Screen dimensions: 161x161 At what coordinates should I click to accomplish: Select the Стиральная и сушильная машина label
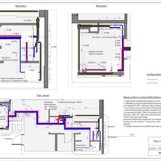[x=83, y=147]
